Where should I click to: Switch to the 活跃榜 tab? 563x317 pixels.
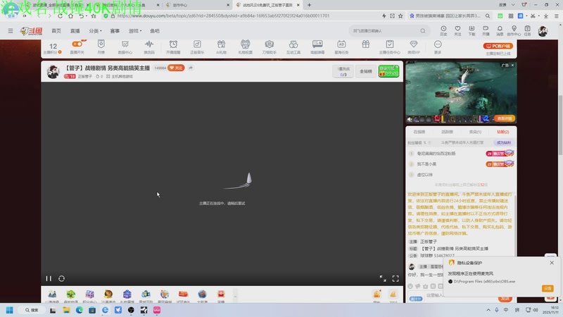447,132
